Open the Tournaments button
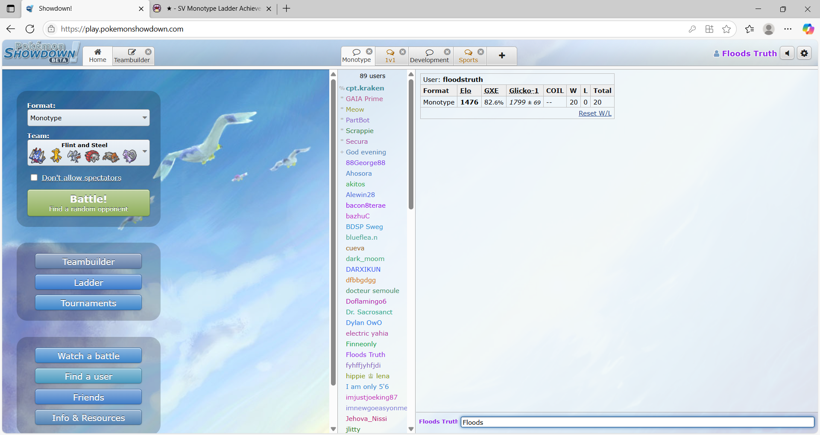 (x=88, y=303)
